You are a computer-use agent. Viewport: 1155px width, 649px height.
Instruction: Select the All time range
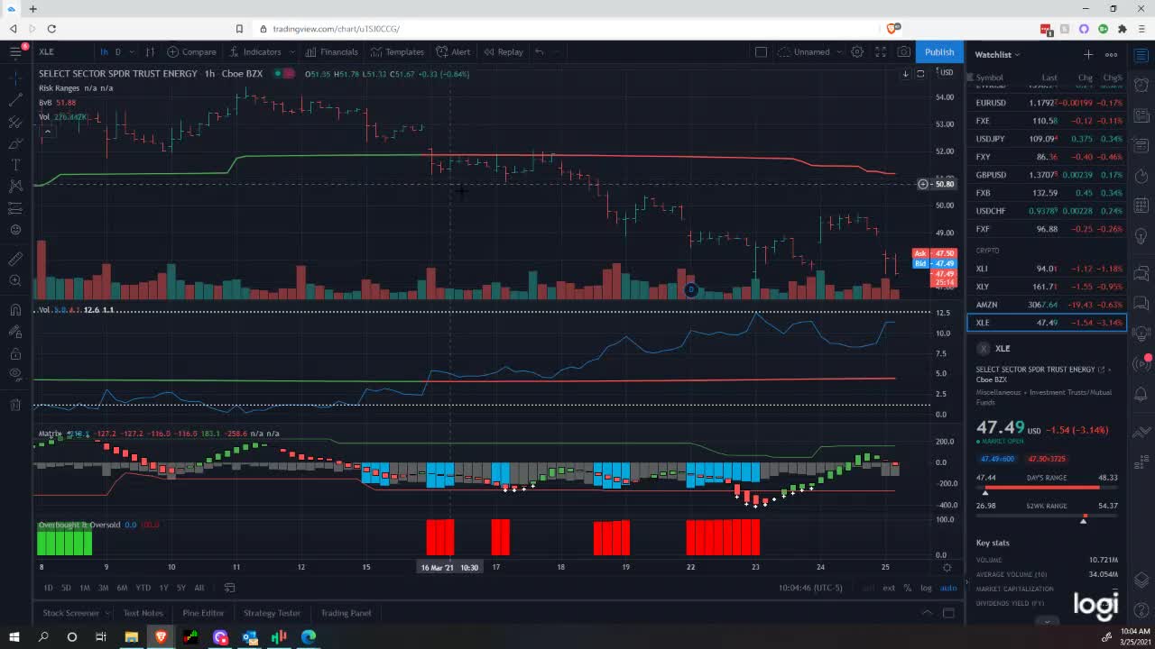pyautogui.click(x=199, y=588)
